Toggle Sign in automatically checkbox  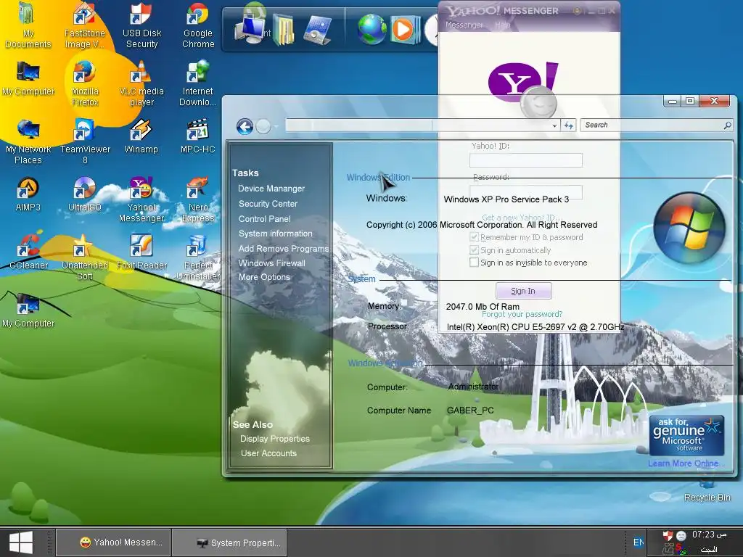click(x=474, y=249)
